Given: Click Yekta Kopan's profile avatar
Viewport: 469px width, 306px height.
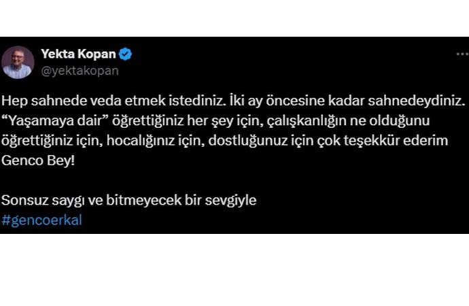Looking at the screenshot, I should [x=18, y=61].
